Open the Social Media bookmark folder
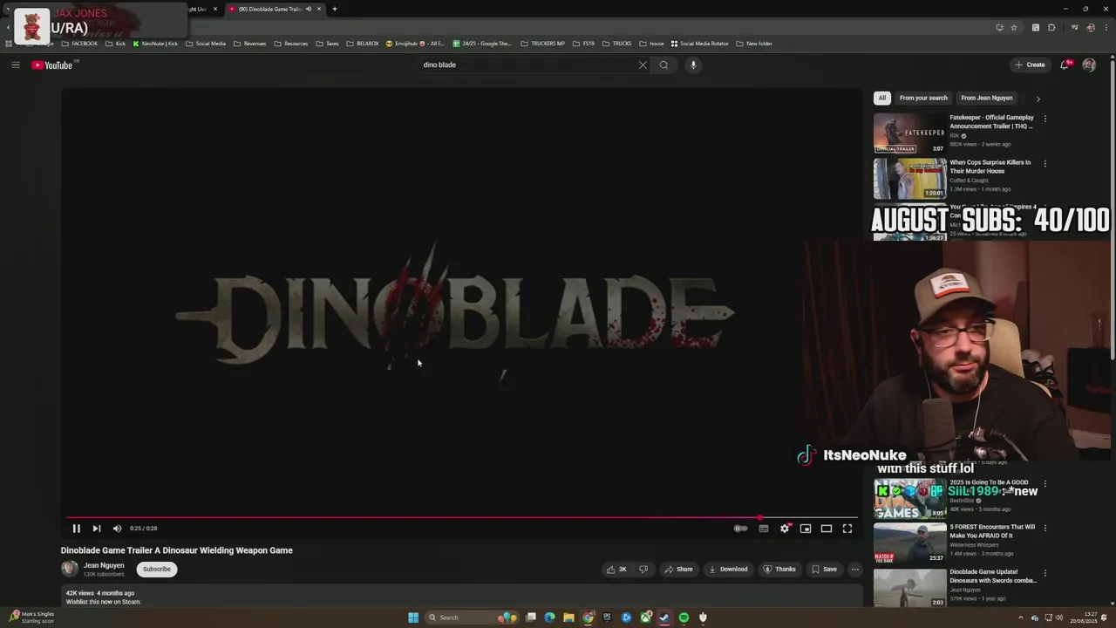This screenshot has width=1116, height=628. click(206, 44)
